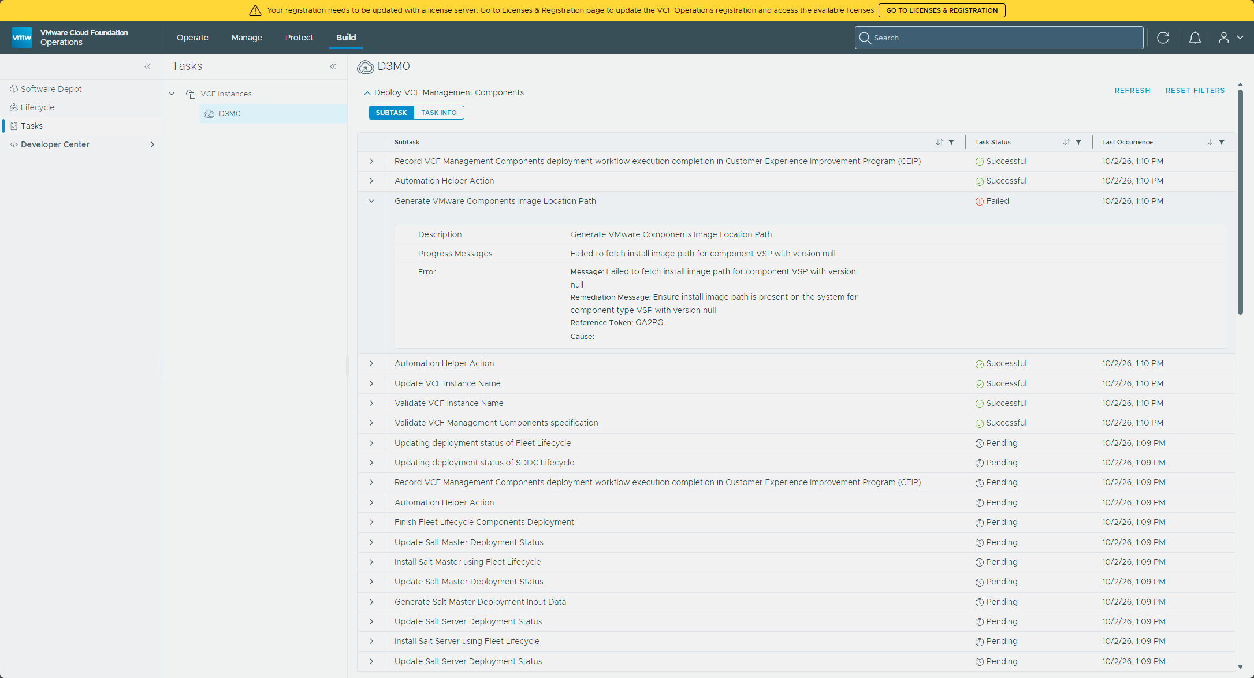Collapse the Tasks panel double-chevron

333,66
